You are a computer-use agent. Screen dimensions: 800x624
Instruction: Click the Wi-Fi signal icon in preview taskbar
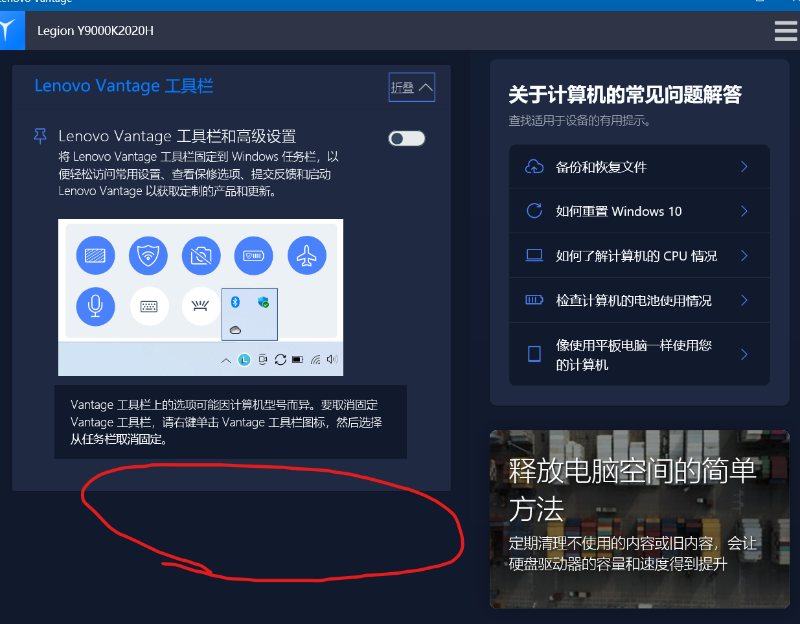click(315, 360)
